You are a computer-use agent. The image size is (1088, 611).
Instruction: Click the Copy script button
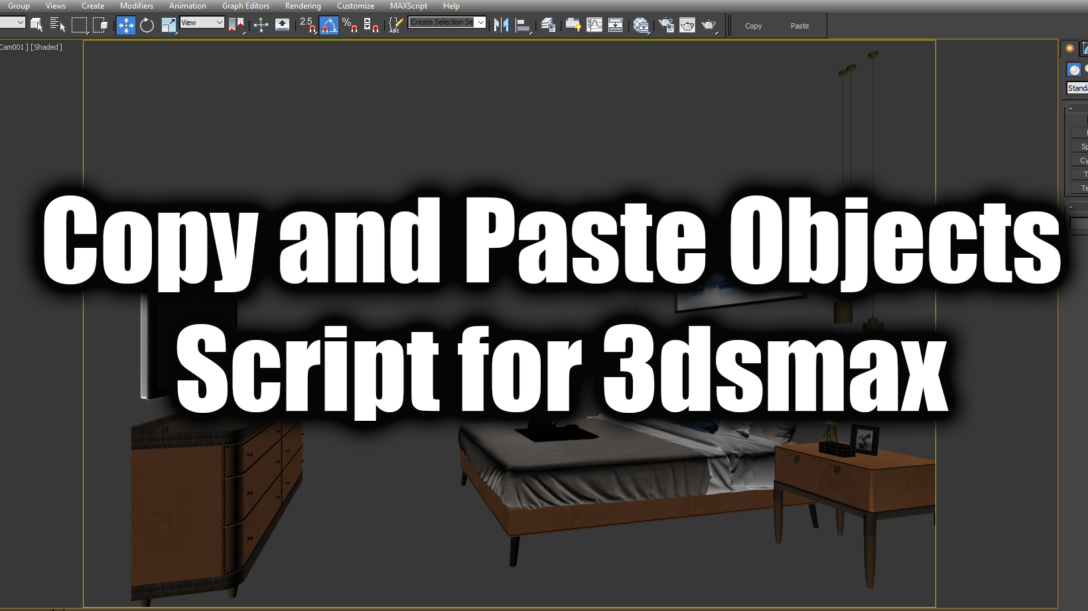coord(753,26)
